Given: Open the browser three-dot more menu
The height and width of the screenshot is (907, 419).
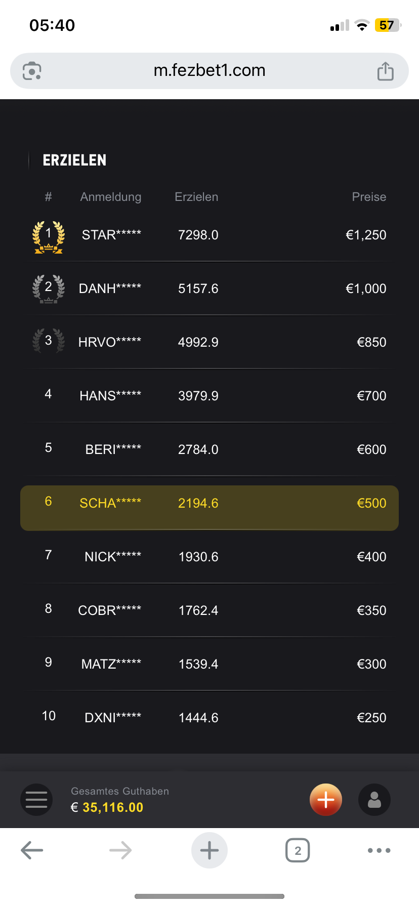Looking at the screenshot, I should (379, 850).
